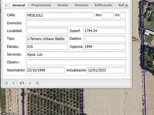Open the Propietarios tab
The height and width of the screenshot is (115, 154).
pyautogui.click(x=41, y=5)
